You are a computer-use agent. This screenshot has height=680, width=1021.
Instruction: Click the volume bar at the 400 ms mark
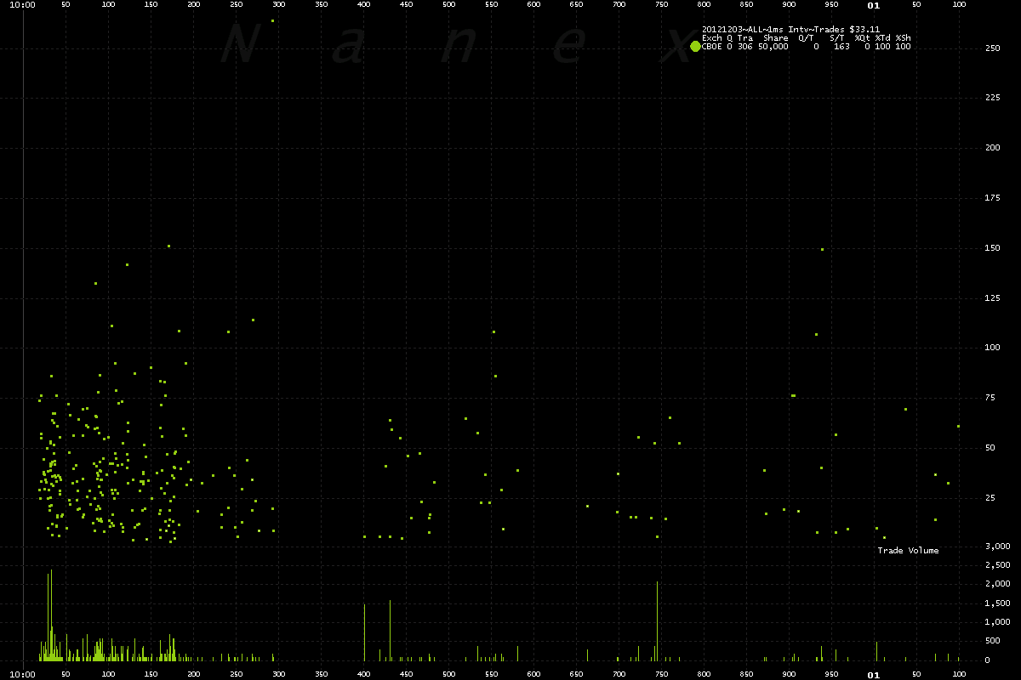tap(364, 632)
